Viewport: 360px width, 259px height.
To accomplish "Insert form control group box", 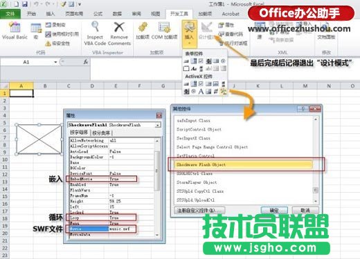I will pos(186,68).
